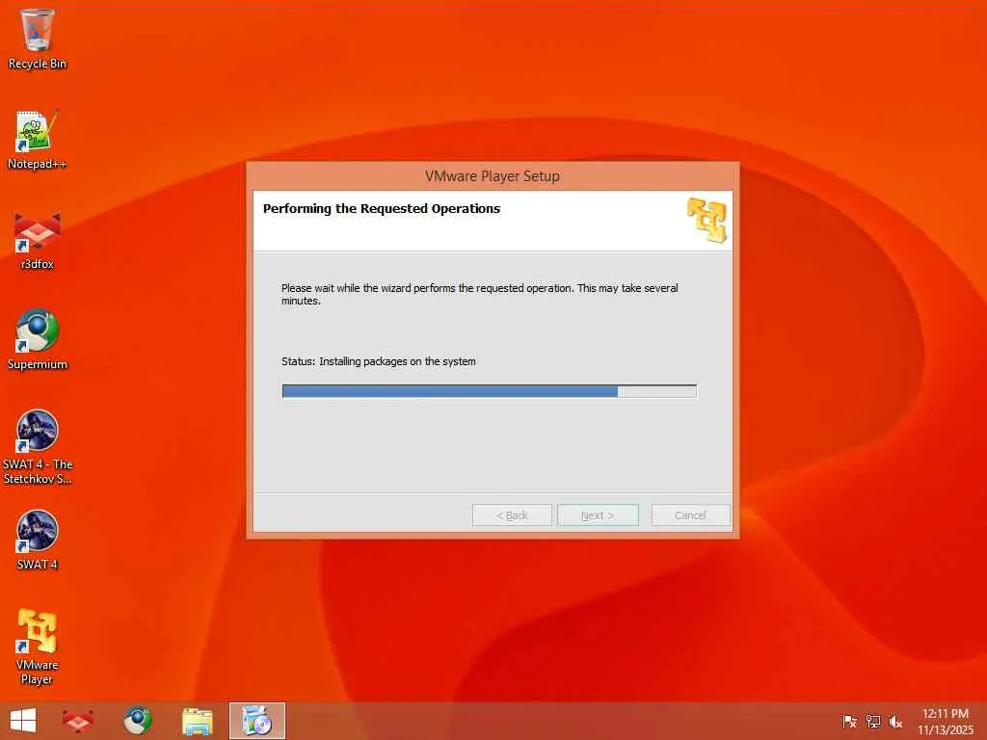The image size is (987, 740).
Task: Click the installation progress bar
Action: point(489,391)
